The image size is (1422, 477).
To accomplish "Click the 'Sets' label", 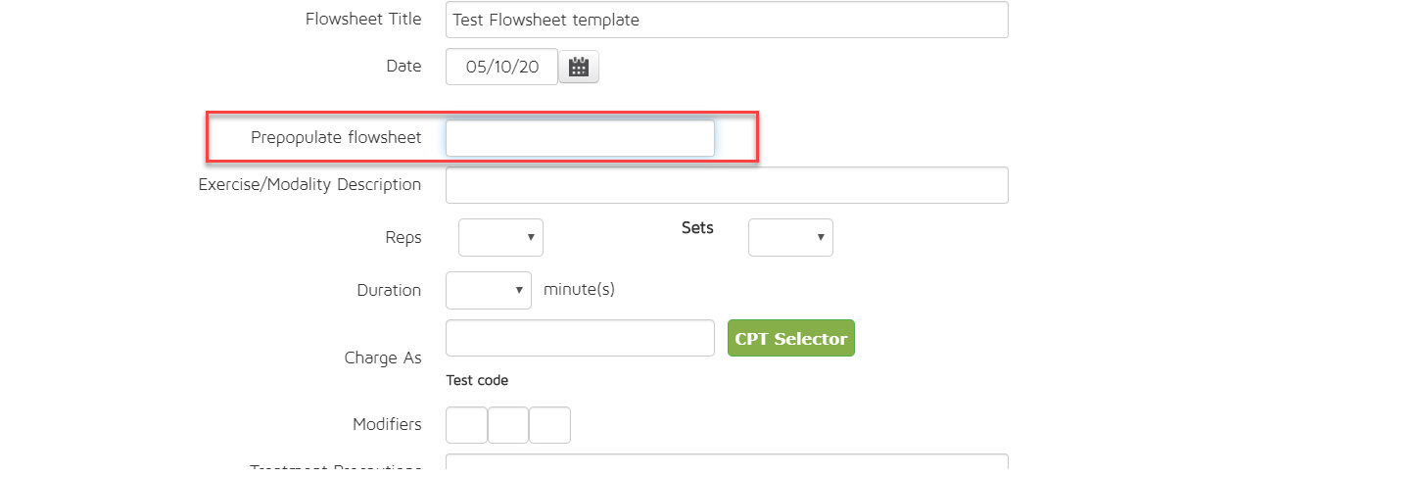I will 697,227.
